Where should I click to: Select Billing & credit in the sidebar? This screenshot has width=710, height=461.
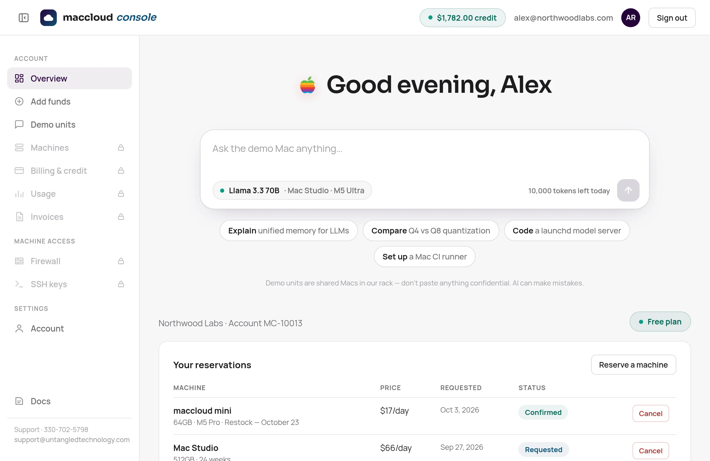pos(70,171)
